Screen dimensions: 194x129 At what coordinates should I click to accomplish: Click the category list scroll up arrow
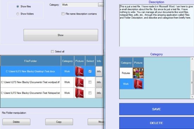click(192, 59)
